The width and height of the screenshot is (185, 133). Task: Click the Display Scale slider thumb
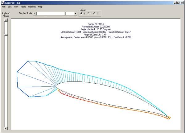[65, 14]
